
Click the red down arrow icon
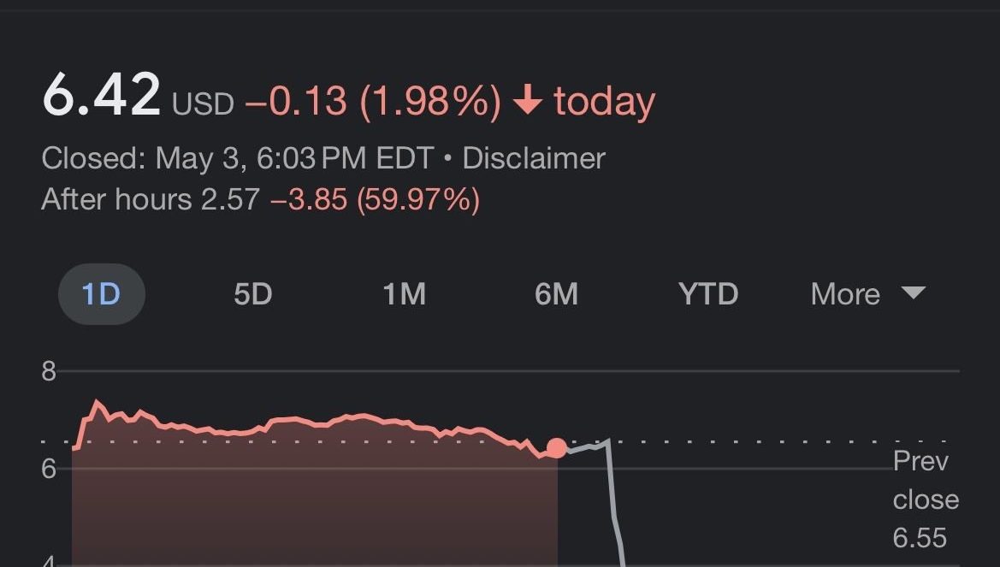click(528, 102)
